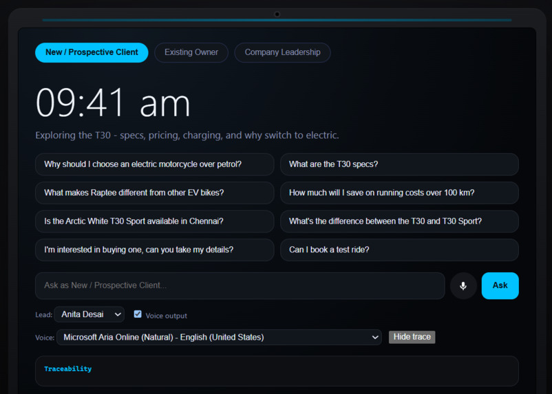Ask about Arctic White T30 Sport in Chennai

click(155, 221)
